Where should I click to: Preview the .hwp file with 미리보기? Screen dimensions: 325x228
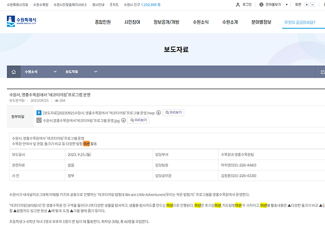[x=174, y=113]
